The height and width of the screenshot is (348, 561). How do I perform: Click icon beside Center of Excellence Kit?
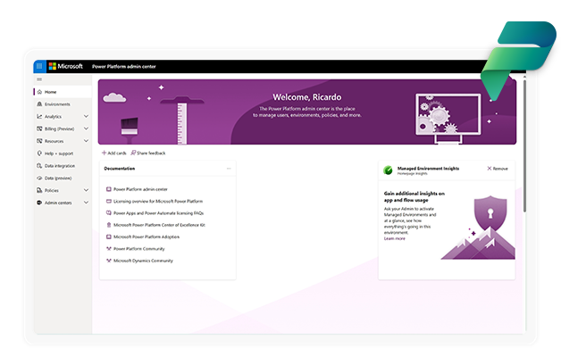click(x=109, y=225)
